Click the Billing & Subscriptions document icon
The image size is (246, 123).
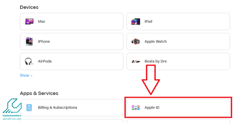pos(29,108)
